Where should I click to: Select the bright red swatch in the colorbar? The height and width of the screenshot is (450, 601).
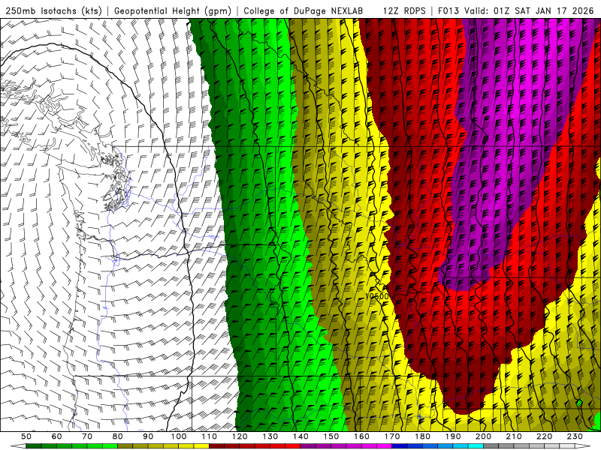tap(292, 446)
